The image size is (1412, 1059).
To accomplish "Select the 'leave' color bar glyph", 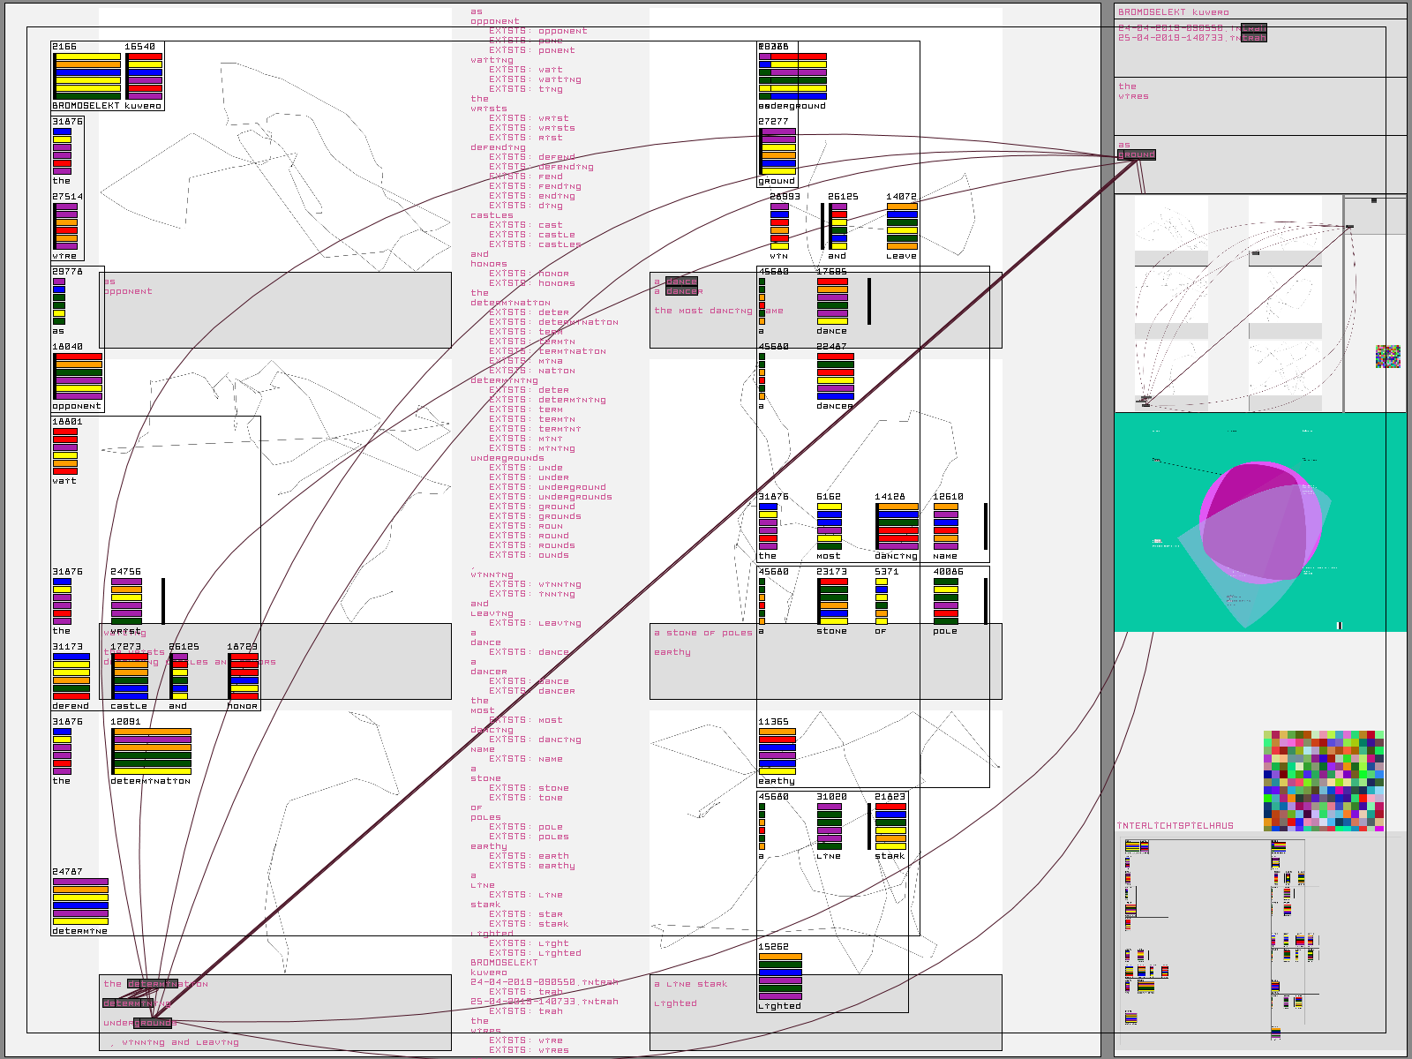I will point(901,226).
